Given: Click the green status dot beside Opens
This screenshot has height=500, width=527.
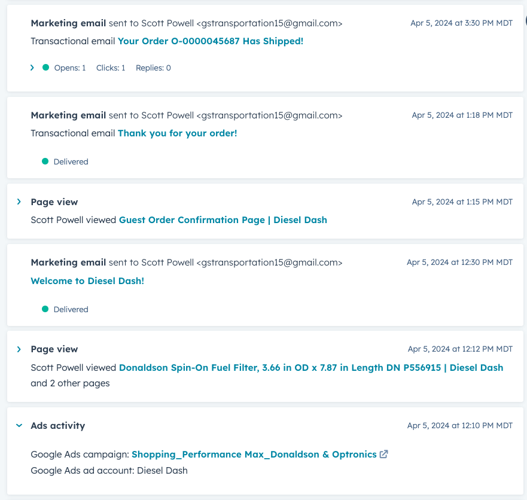Looking at the screenshot, I should tap(45, 68).
